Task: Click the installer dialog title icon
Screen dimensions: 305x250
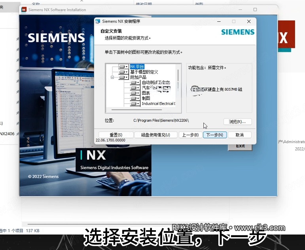Action: tap(98, 21)
